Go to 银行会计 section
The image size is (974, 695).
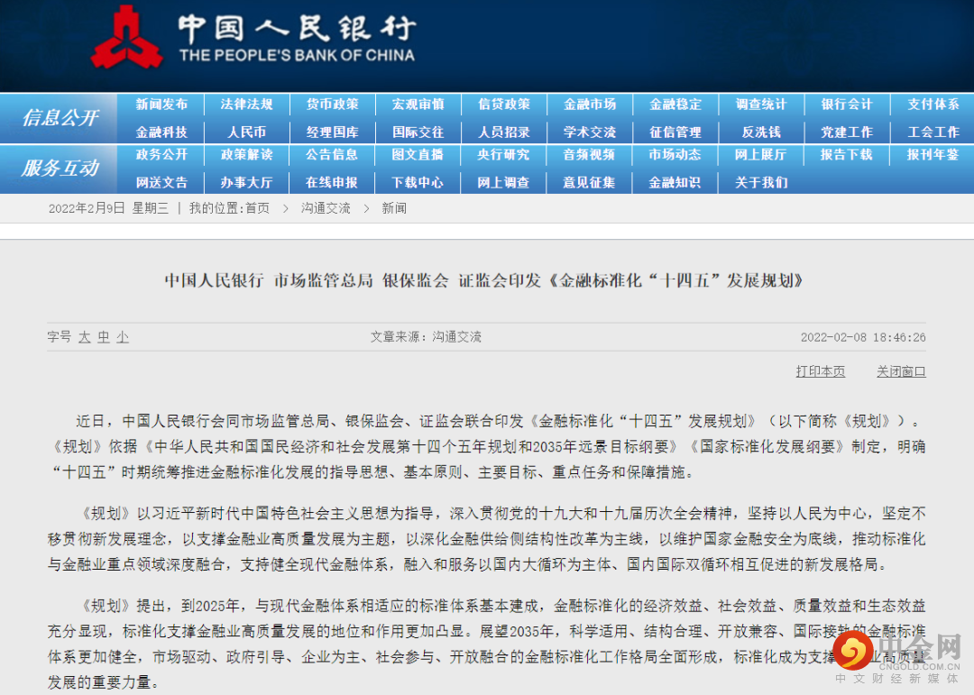[x=847, y=105]
